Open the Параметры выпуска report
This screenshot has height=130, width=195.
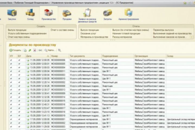(x=163, y=30)
